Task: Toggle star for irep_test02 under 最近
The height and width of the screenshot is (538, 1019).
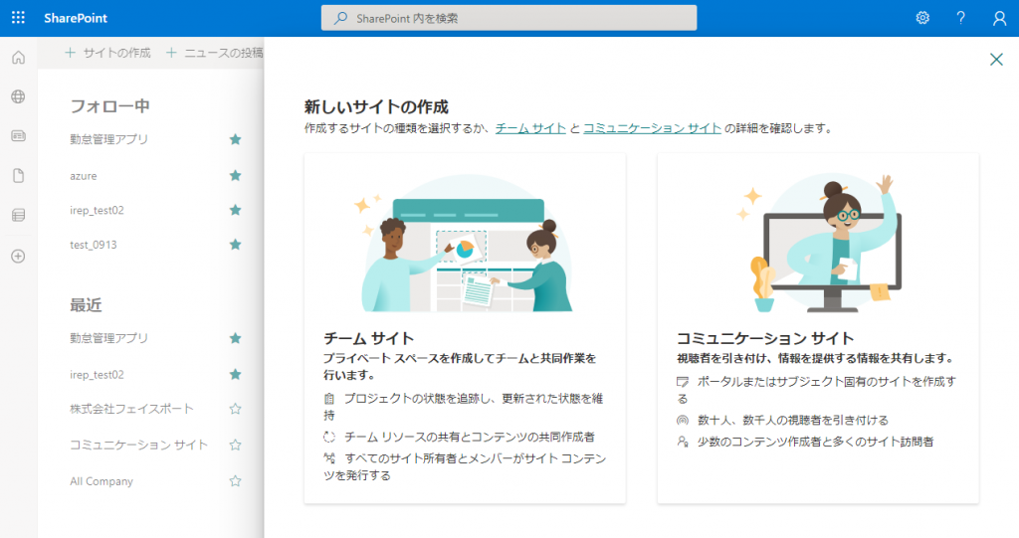Action: (235, 374)
